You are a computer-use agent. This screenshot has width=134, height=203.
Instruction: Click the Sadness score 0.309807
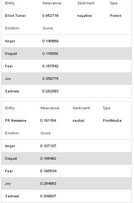click(x=48, y=196)
